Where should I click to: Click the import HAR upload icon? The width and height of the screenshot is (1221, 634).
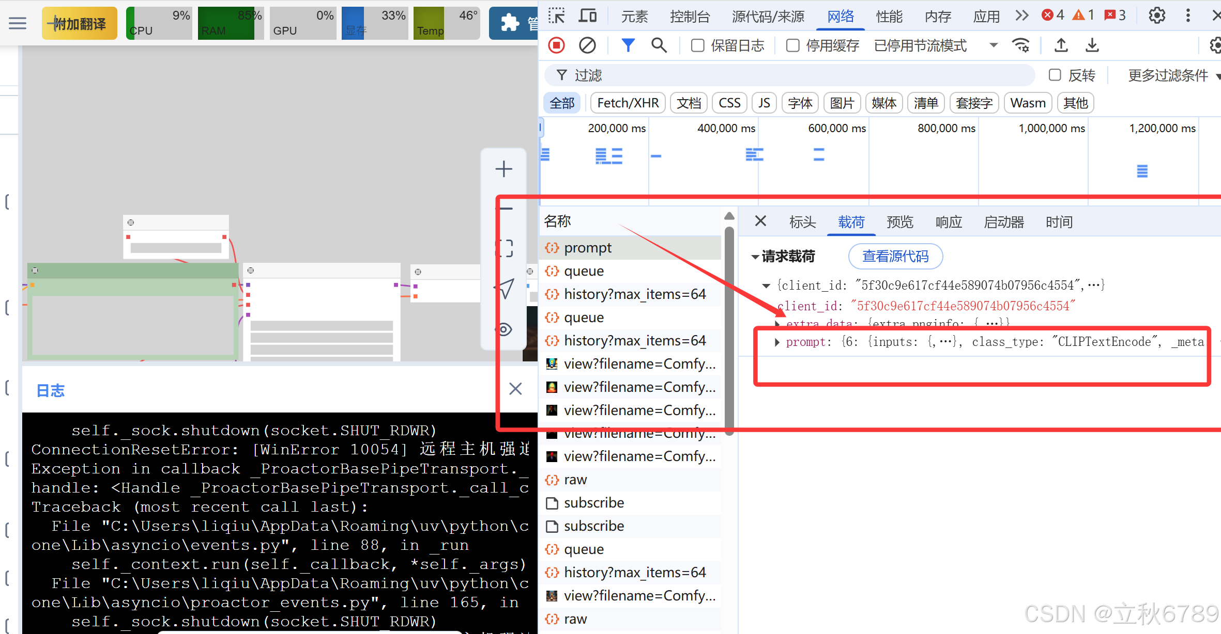tap(1061, 45)
